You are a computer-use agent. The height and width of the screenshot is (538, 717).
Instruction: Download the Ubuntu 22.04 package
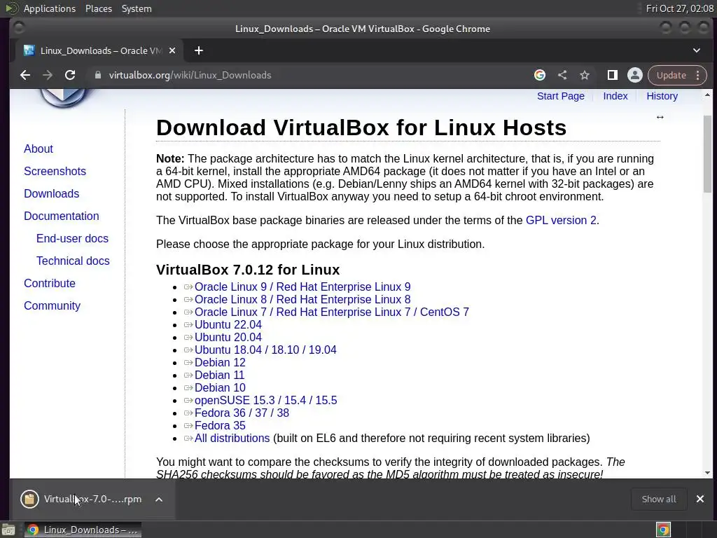[x=228, y=324]
